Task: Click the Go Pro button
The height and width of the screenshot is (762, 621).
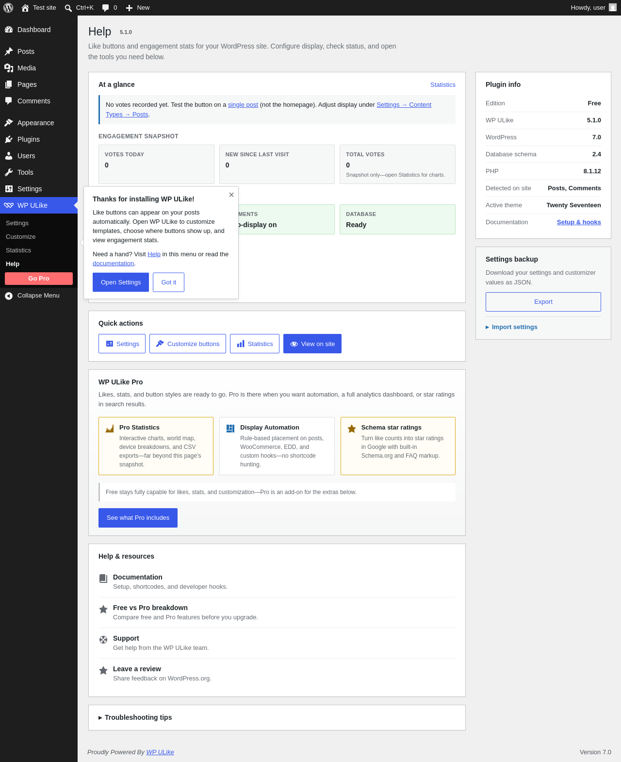Action: [39, 279]
